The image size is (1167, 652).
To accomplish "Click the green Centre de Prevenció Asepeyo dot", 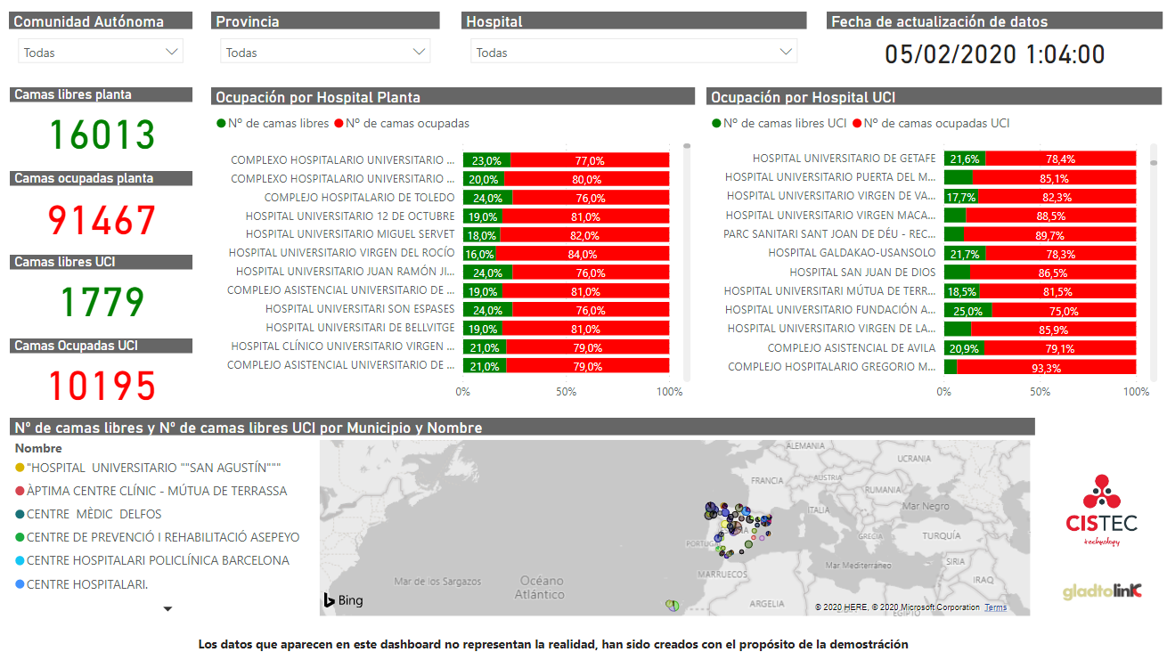I will click(20, 538).
